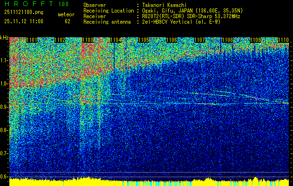This screenshot has width=293, height=186.
Task: Click the R820T2(RTL-SDR) SDR-Sharp 53.372MHz text
Action: [x=191, y=16]
